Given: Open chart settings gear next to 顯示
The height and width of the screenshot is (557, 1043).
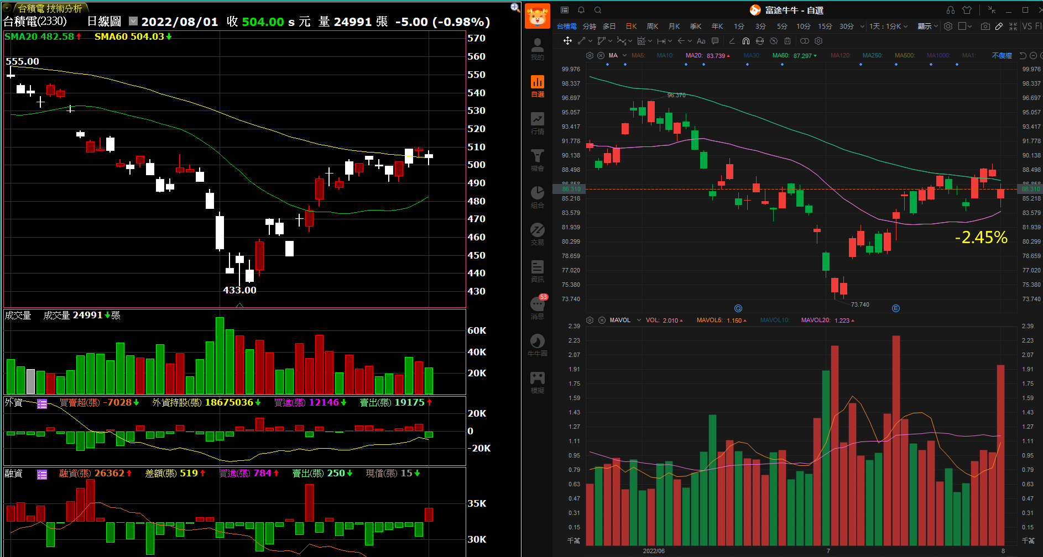Looking at the screenshot, I should (948, 26).
